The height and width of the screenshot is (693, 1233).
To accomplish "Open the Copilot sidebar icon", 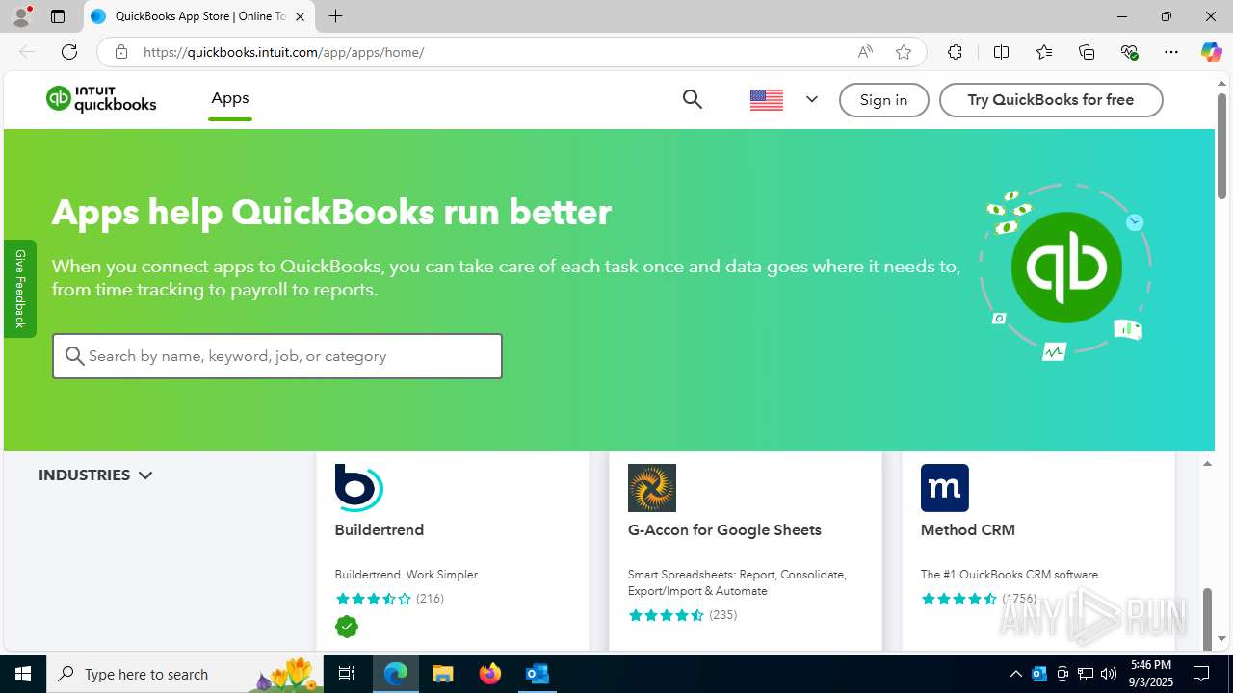I will click(1211, 52).
